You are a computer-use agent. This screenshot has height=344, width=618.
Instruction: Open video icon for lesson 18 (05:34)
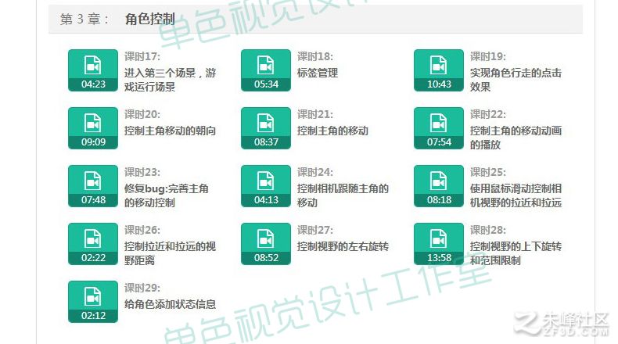266,70
